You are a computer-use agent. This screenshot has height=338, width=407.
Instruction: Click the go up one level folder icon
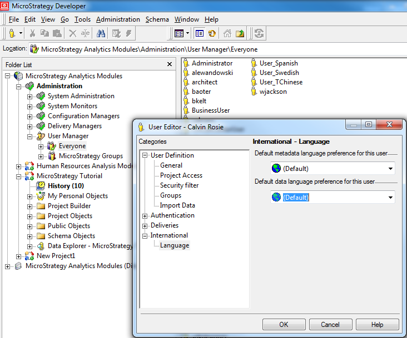click(240, 33)
